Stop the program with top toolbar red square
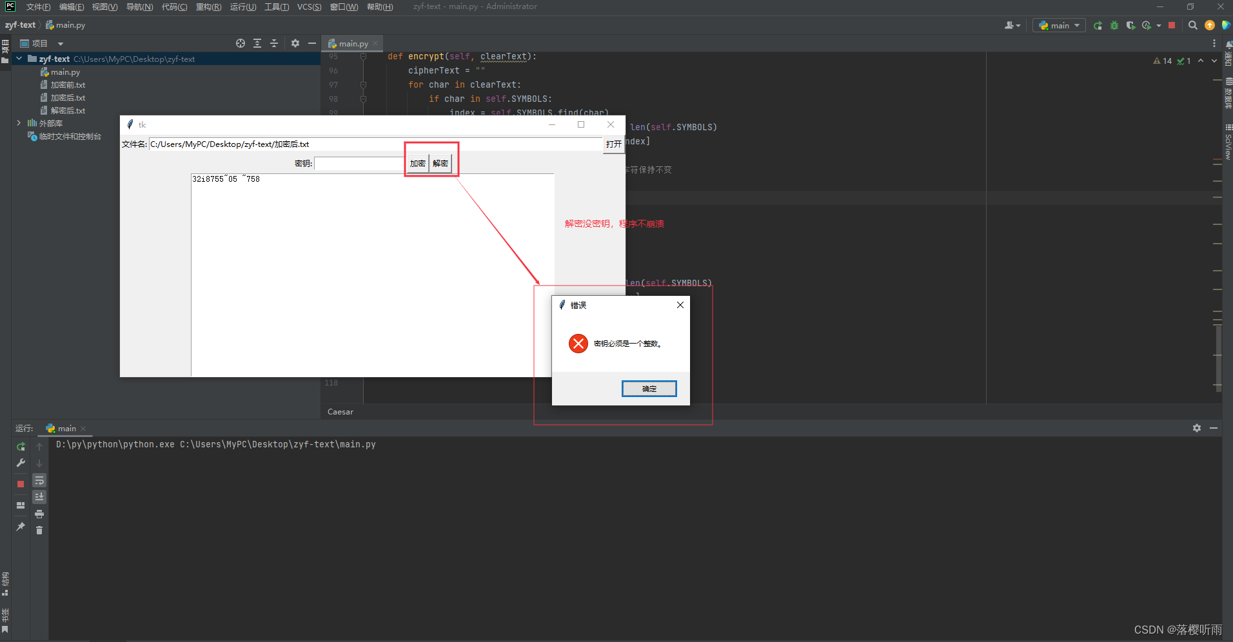 click(1172, 26)
